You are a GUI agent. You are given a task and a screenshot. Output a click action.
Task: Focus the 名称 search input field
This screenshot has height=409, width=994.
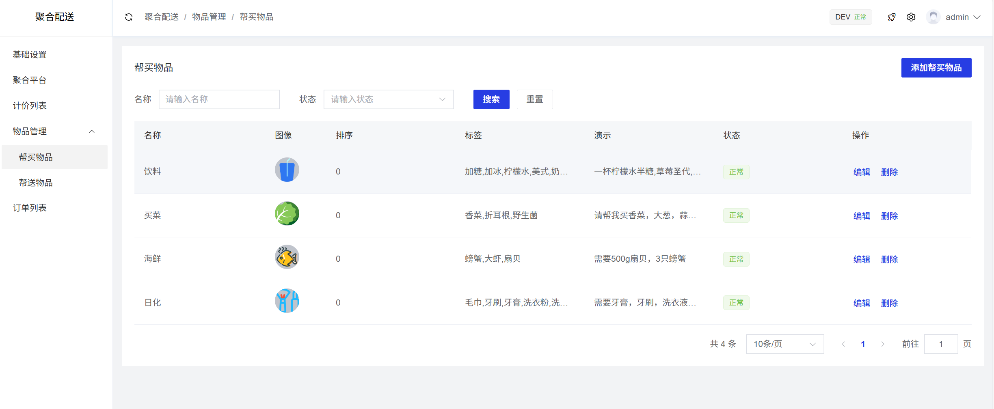pyautogui.click(x=219, y=99)
